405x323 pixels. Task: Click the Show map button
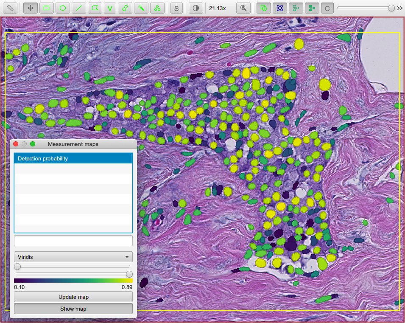(x=73, y=309)
